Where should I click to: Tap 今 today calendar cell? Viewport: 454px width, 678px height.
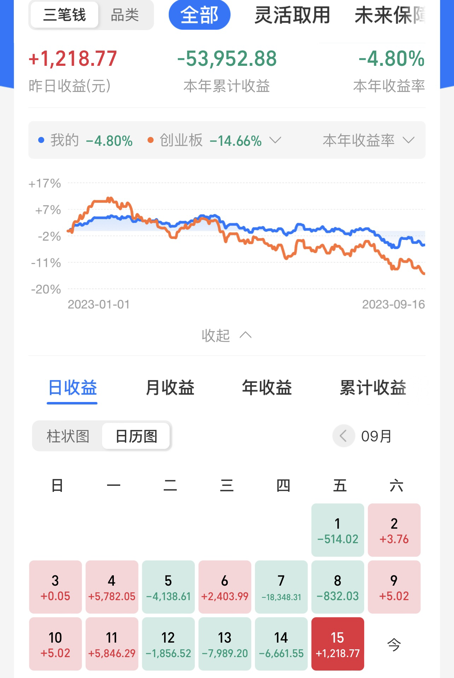point(394,644)
